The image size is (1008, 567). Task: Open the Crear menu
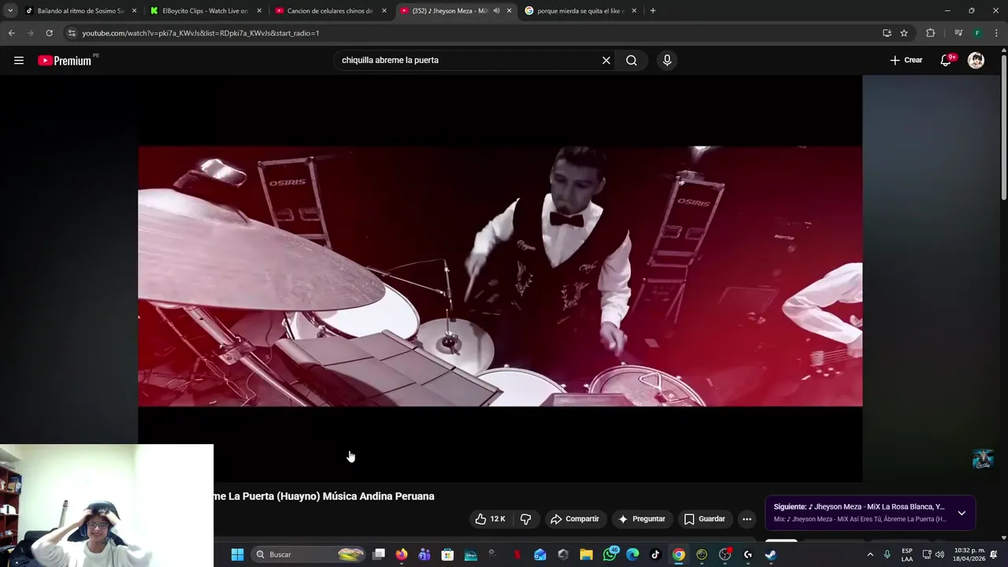(906, 60)
